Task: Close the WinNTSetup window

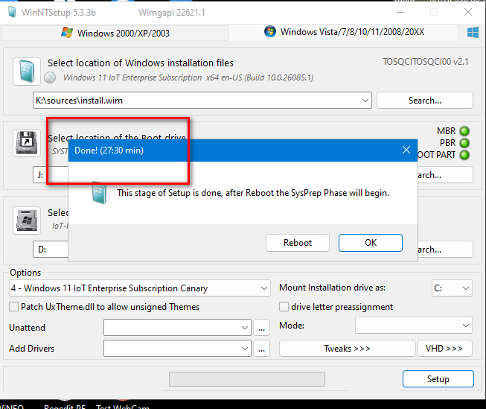Action: pyautogui.click(x=468, y=13)
